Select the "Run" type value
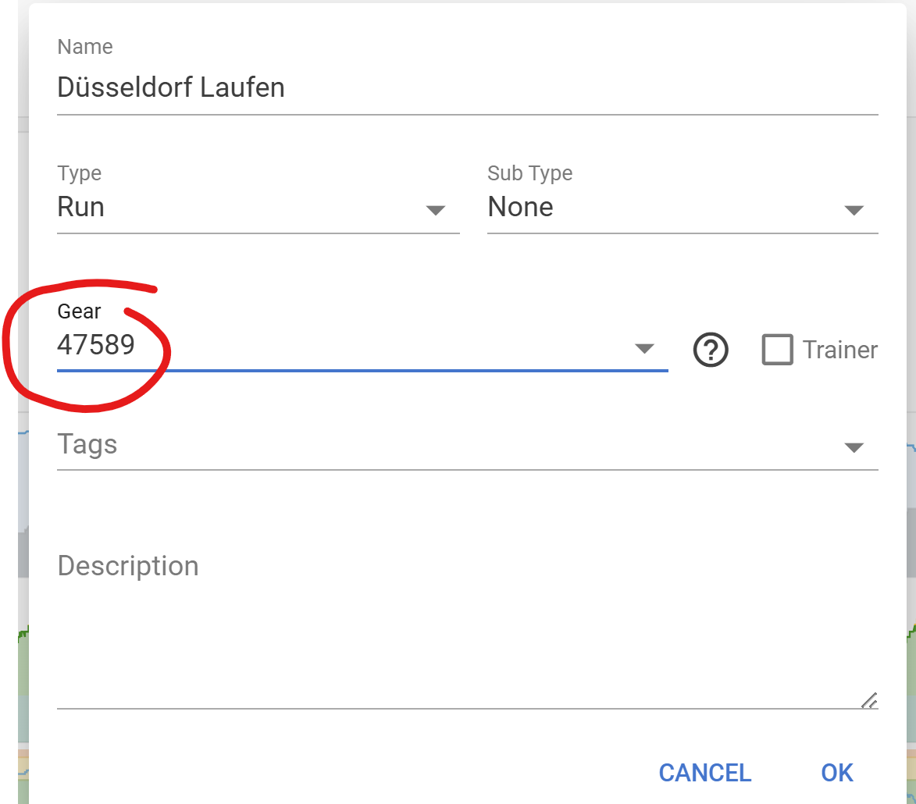The width and height of the screenshot is (916, 804). (x=81, y=208)
